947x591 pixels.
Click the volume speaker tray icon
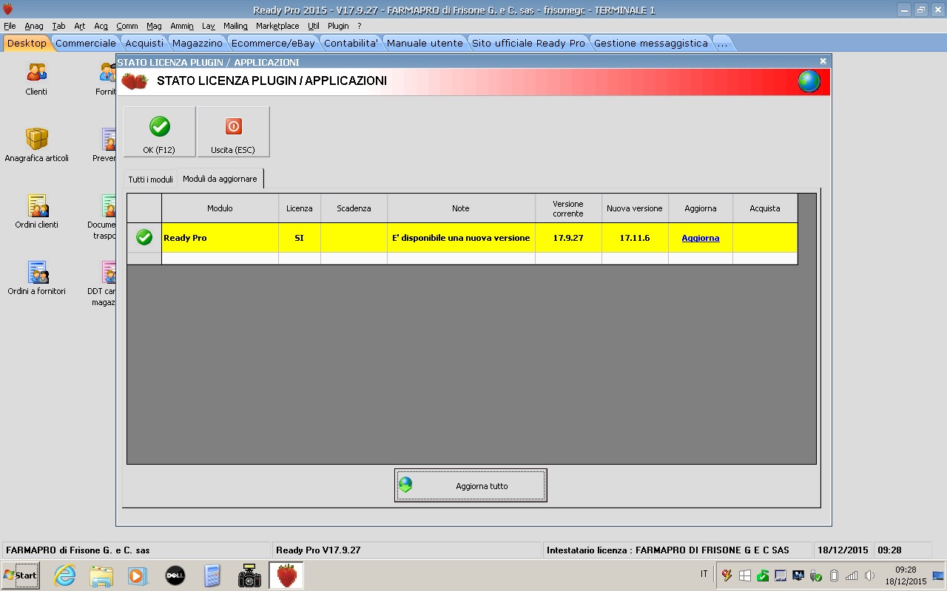[869, 575]
